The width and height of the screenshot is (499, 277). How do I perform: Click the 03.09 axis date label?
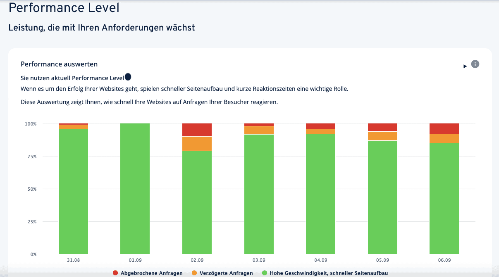259,260
